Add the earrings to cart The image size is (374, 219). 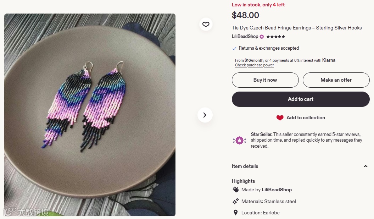click(x=301, y=99)
